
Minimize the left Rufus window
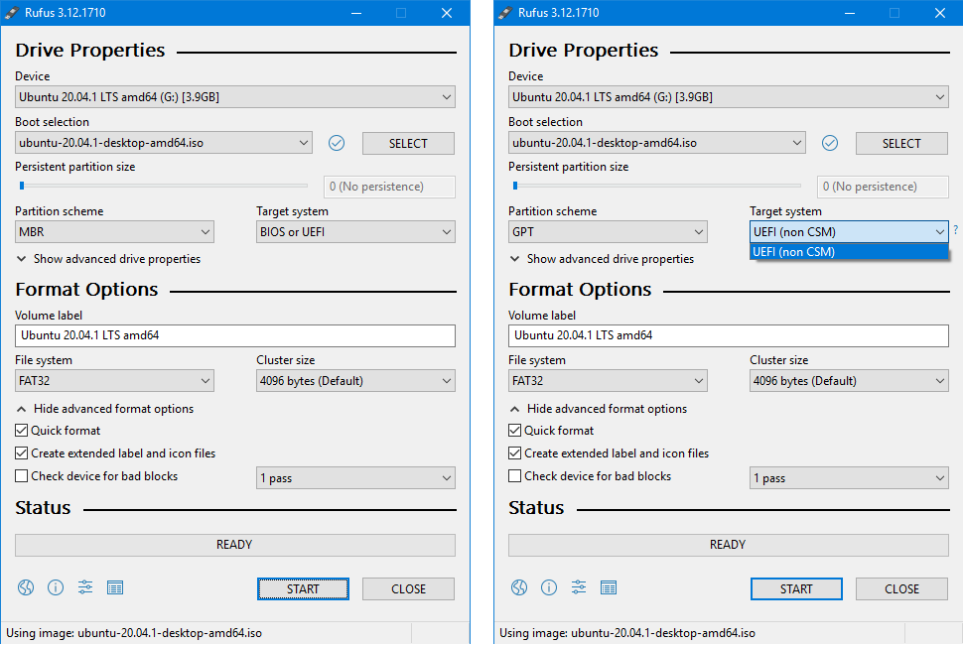pyautogui.click(x=356, y=12)
